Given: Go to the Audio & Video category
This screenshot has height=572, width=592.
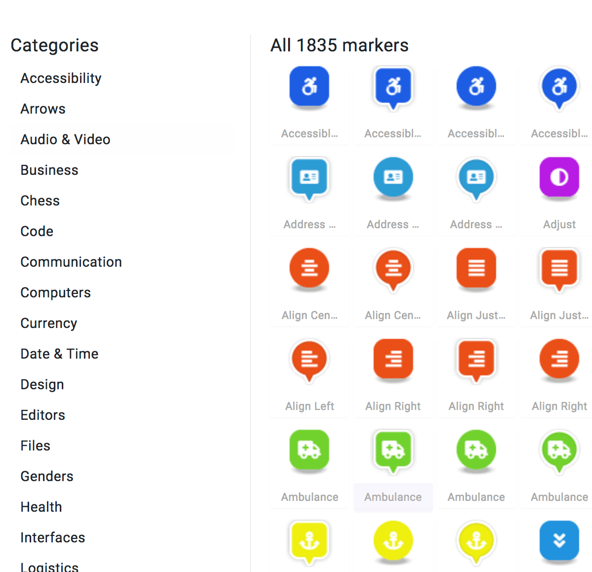Looking at the screenshot, I should 65,139.
